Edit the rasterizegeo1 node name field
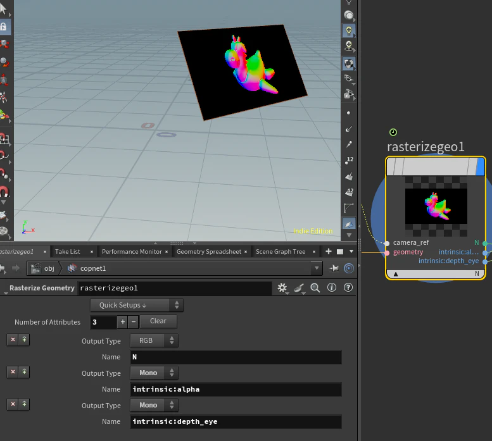The width and height of the screenshot is (492, 441). pos(175,288)
